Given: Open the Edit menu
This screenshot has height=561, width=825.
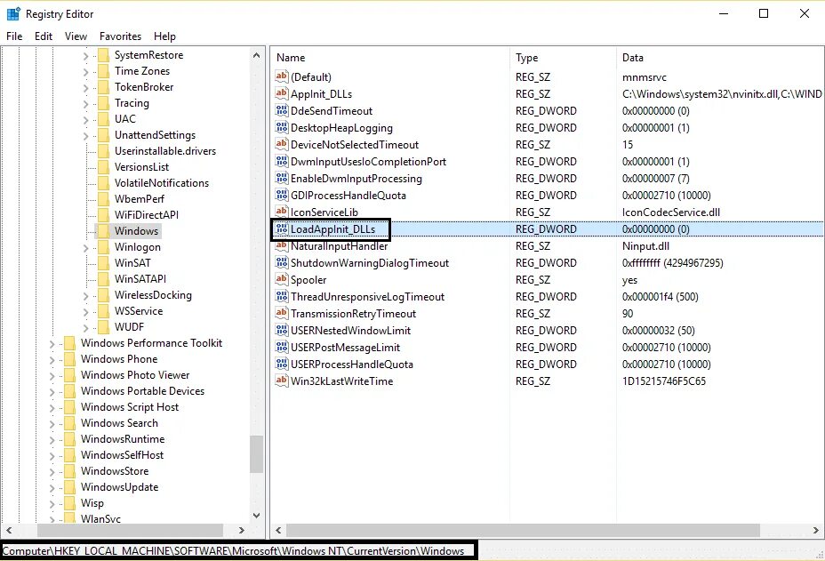Looking at the screenshot, I should point(44,36).
